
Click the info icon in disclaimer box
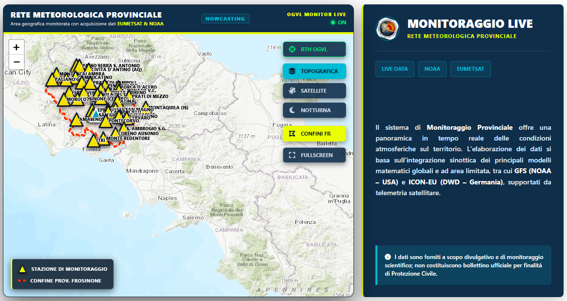(388, 257)
